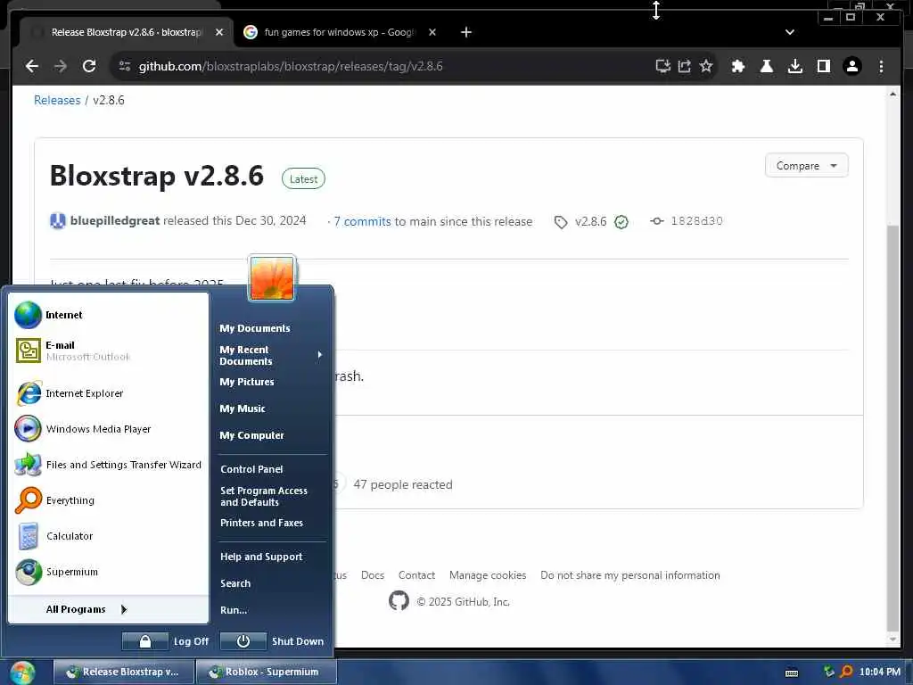Expand My Recent Documents submenu
The width and height of the screenshot is (913, 685).
coord(271,355)
